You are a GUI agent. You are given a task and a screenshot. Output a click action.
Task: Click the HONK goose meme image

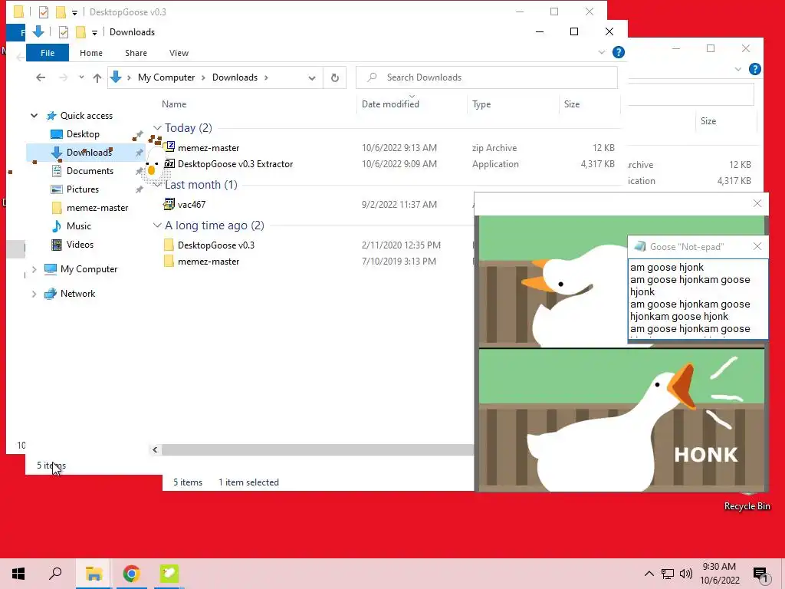coord(622,420)
